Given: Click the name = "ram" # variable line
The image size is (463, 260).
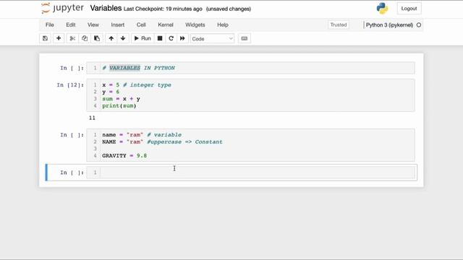Looking at the screenshot, I should [x=142, y=135].
